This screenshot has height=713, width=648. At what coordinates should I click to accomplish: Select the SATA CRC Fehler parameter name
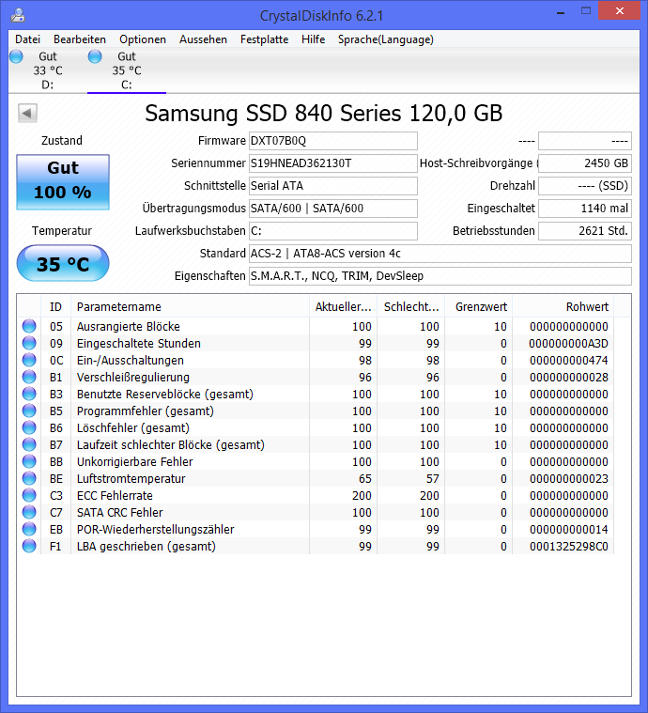tap(119, 513)
